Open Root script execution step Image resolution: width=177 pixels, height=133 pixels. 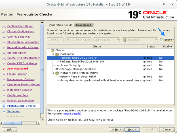(20, 100)
